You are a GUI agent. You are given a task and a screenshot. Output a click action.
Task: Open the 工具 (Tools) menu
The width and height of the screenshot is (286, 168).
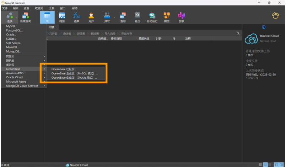[52, 8]
